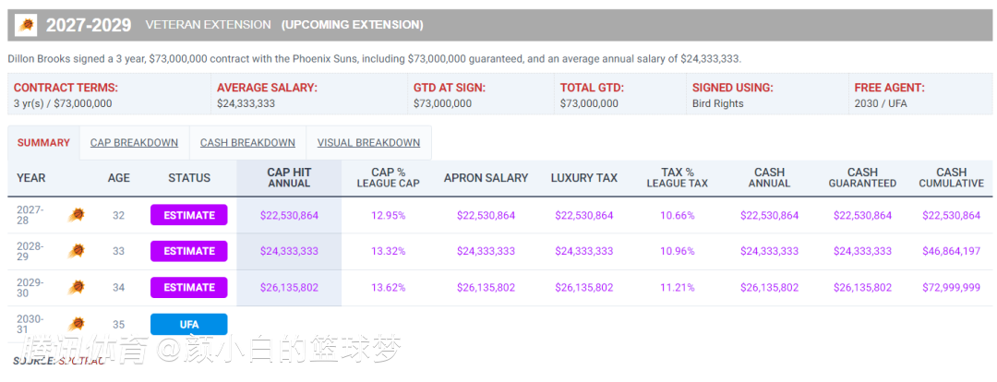
Task: Select the Summary tab
Action: (x=43, y=142)
